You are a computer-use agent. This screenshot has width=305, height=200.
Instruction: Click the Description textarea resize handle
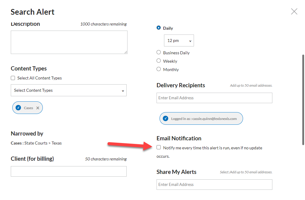[x=126, y=52]
